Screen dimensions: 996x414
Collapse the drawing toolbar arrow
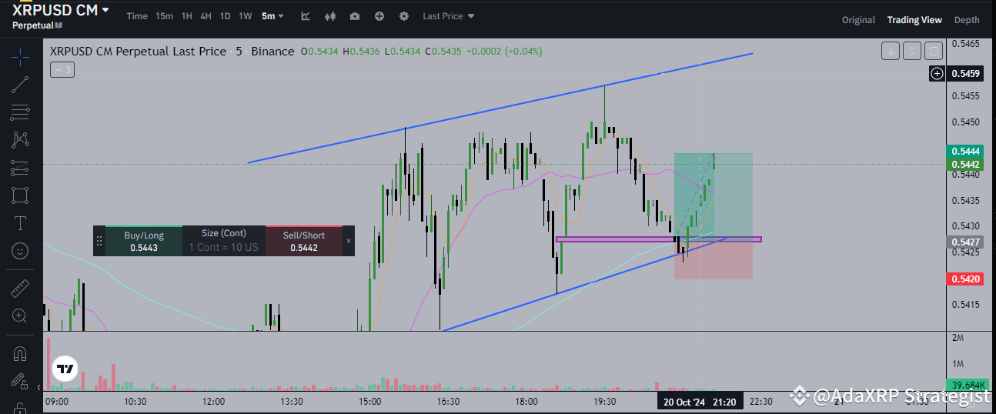(x=39, y=387)
